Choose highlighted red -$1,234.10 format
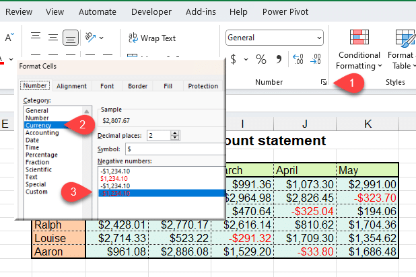 (x=162, y=193)
